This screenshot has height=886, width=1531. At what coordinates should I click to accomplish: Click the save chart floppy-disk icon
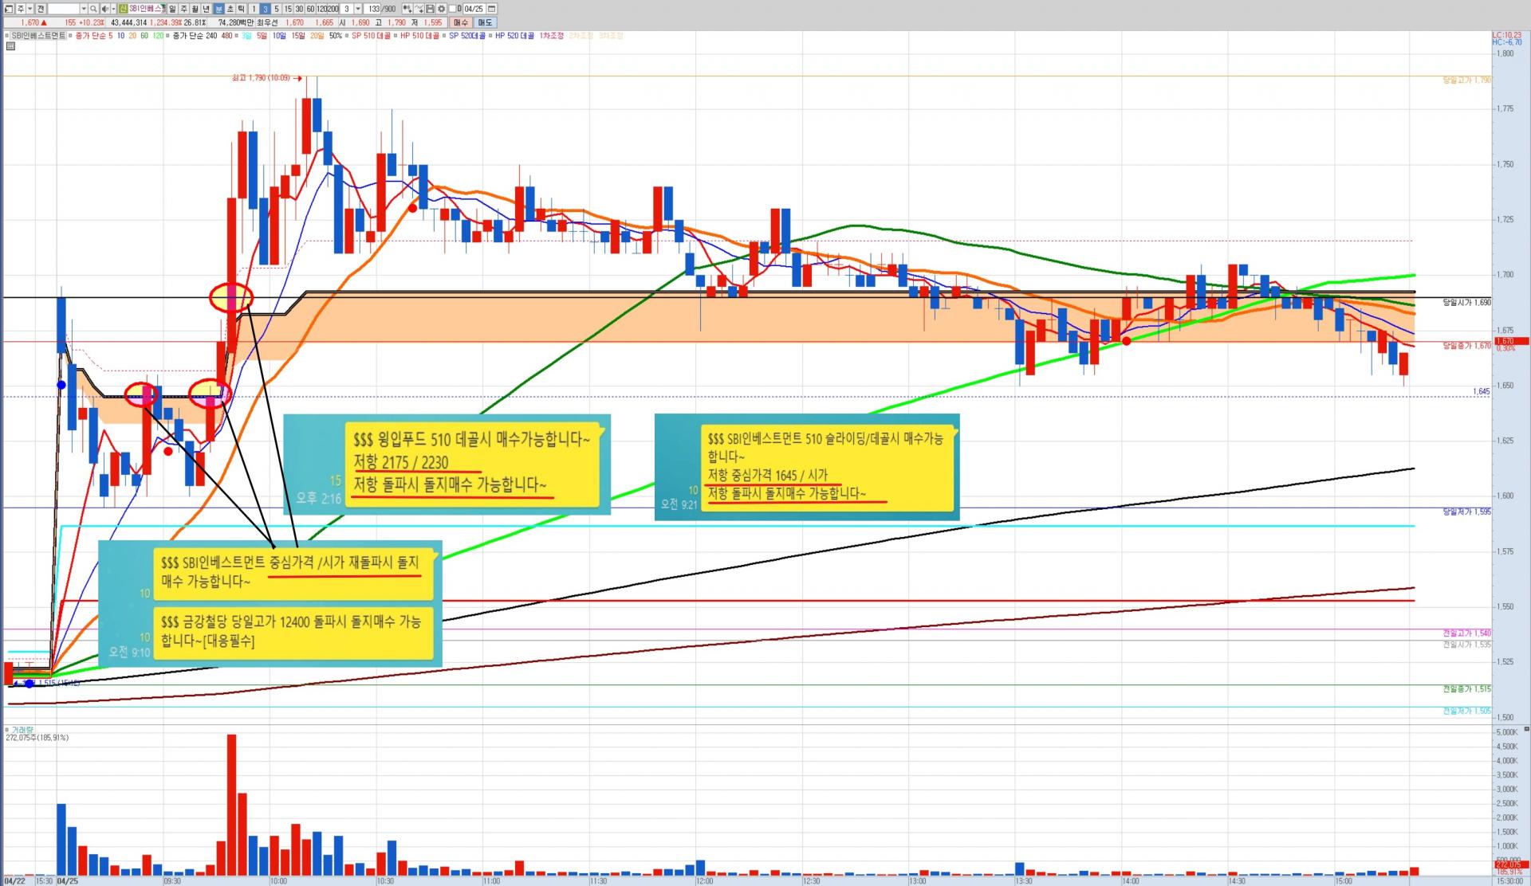430,9
